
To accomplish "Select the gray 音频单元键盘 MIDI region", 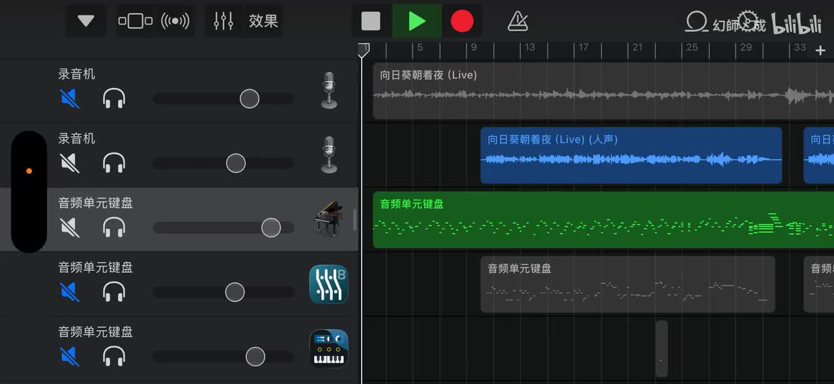I will point(628,284).
